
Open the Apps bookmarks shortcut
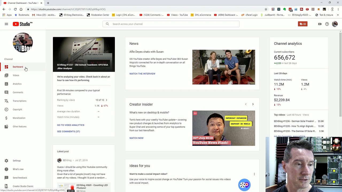(x=7, y=15)
